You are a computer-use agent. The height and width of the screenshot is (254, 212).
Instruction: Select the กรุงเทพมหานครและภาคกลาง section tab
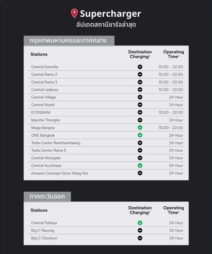(69, 41)
